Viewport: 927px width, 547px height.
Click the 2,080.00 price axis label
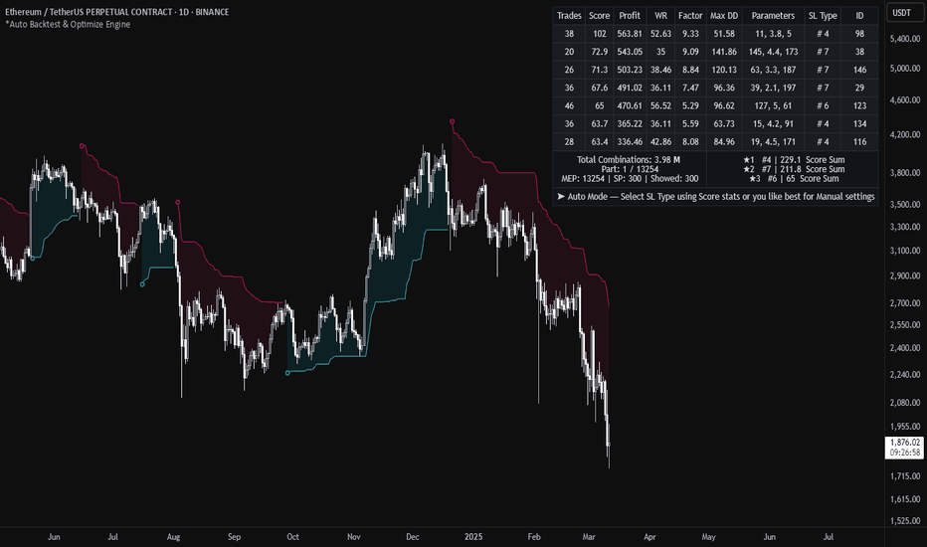[905, 402]
